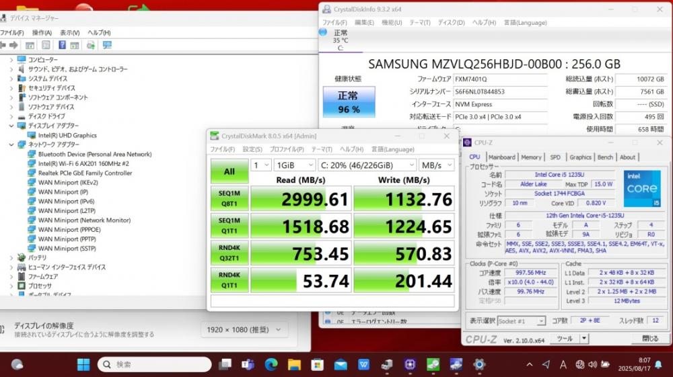
Task: Click the All button in CrystalDiskMark
Action: (x=229, y=172)
